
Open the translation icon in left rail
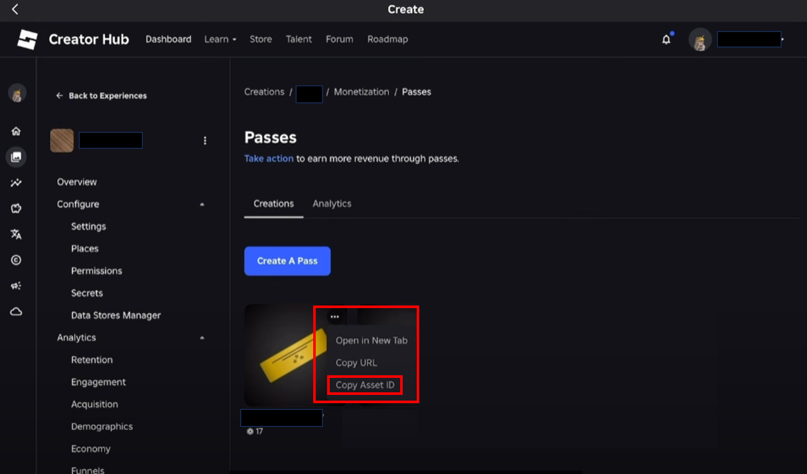[x=16, y=234]
